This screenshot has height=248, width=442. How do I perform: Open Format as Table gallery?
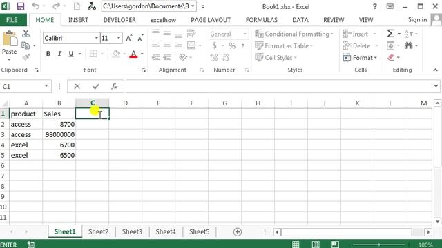(x=284, y=46)
